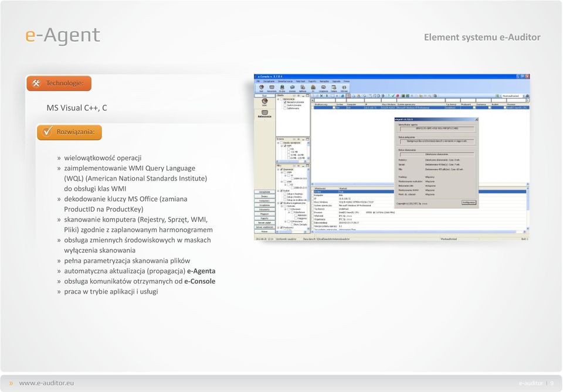
Task: Click the printer icon at grid toolbar end
Action: click(x=527, y=96)
